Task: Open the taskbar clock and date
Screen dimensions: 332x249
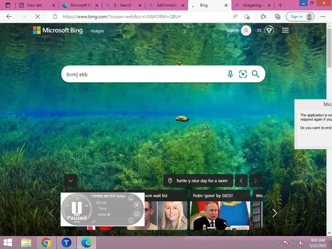Action: pos(318,243)
